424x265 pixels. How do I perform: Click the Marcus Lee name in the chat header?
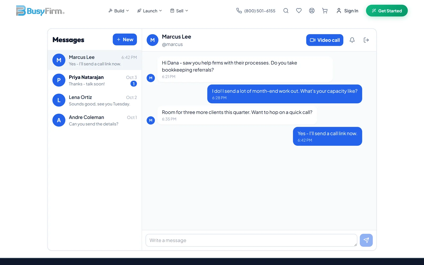tap(176, 37)
